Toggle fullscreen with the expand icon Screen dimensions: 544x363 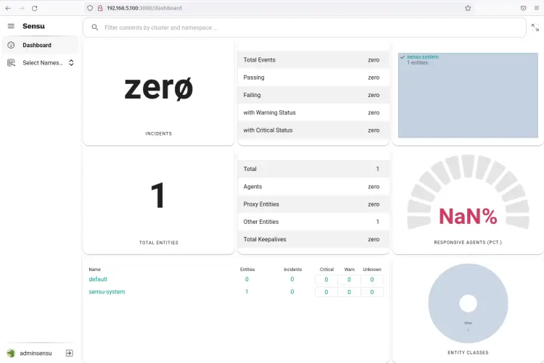(x=535, y=28)
